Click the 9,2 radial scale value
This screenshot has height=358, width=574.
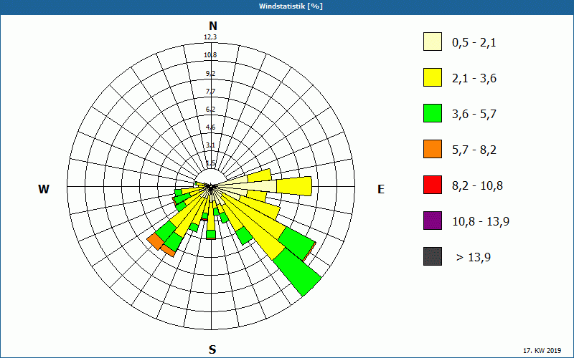click(x=210, y=74)
